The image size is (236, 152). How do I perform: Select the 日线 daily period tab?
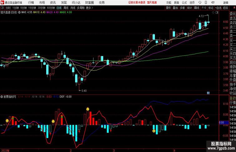point(59,8)
